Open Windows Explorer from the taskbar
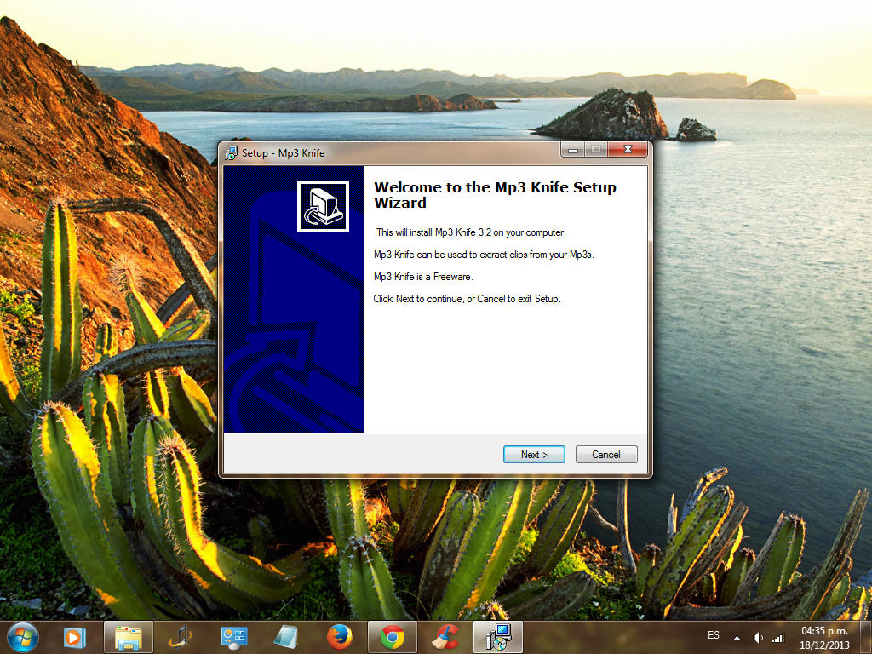Viewport: 872px width, 654px height. pyautogui.click(x=129, y=637)
